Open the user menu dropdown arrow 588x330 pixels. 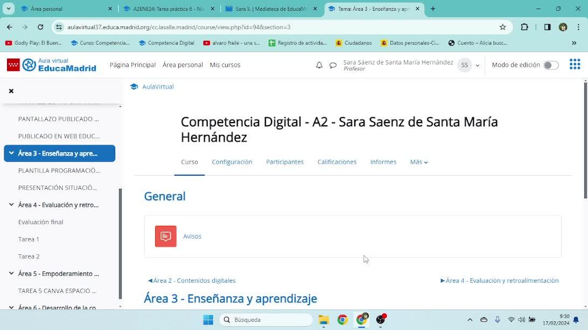point(478,65)
